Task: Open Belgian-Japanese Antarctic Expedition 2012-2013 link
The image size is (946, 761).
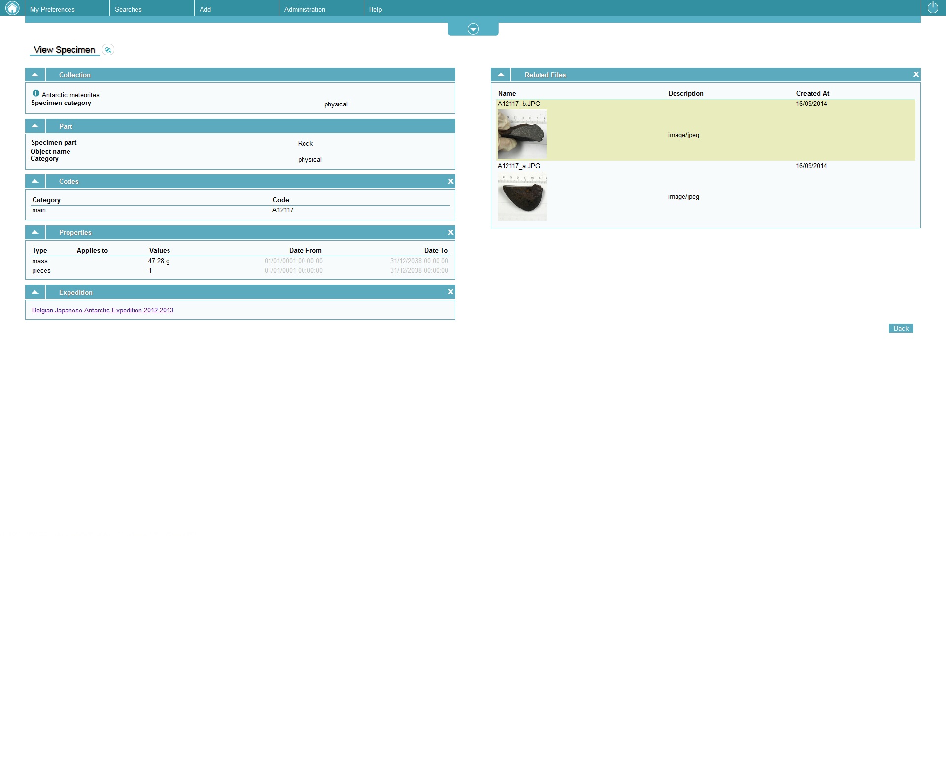Action: [102, 310]
